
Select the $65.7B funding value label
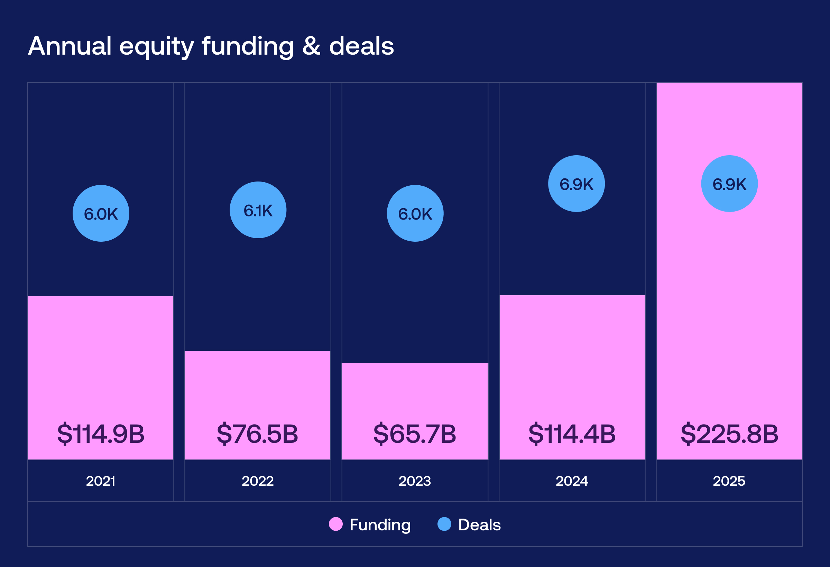click(415, 434)
